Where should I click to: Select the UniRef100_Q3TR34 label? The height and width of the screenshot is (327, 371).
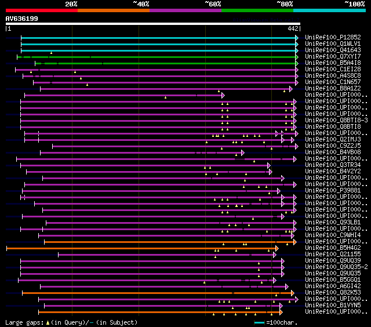pos(333,165)
